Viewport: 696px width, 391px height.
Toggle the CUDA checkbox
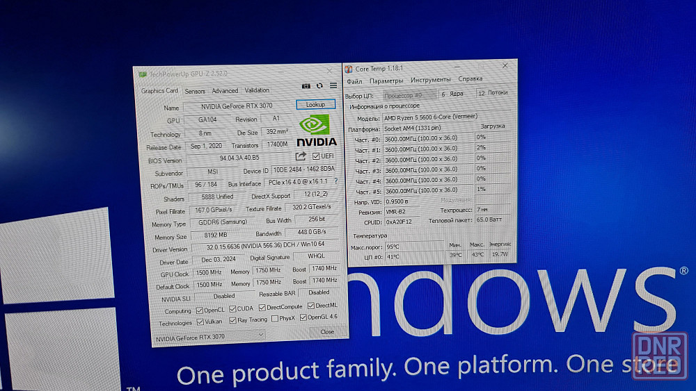[x=232, y=308]
